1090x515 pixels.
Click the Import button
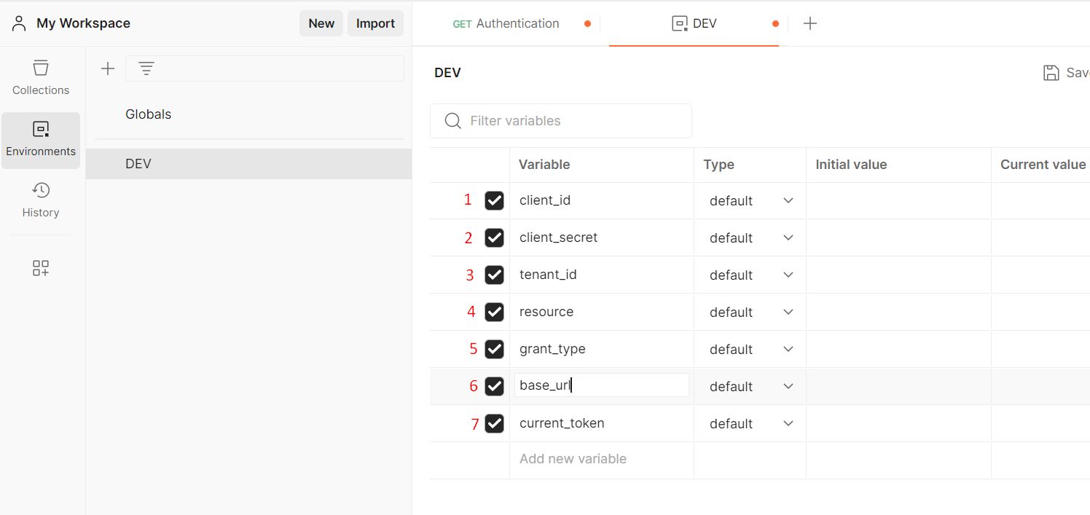(x=375, y=23)
